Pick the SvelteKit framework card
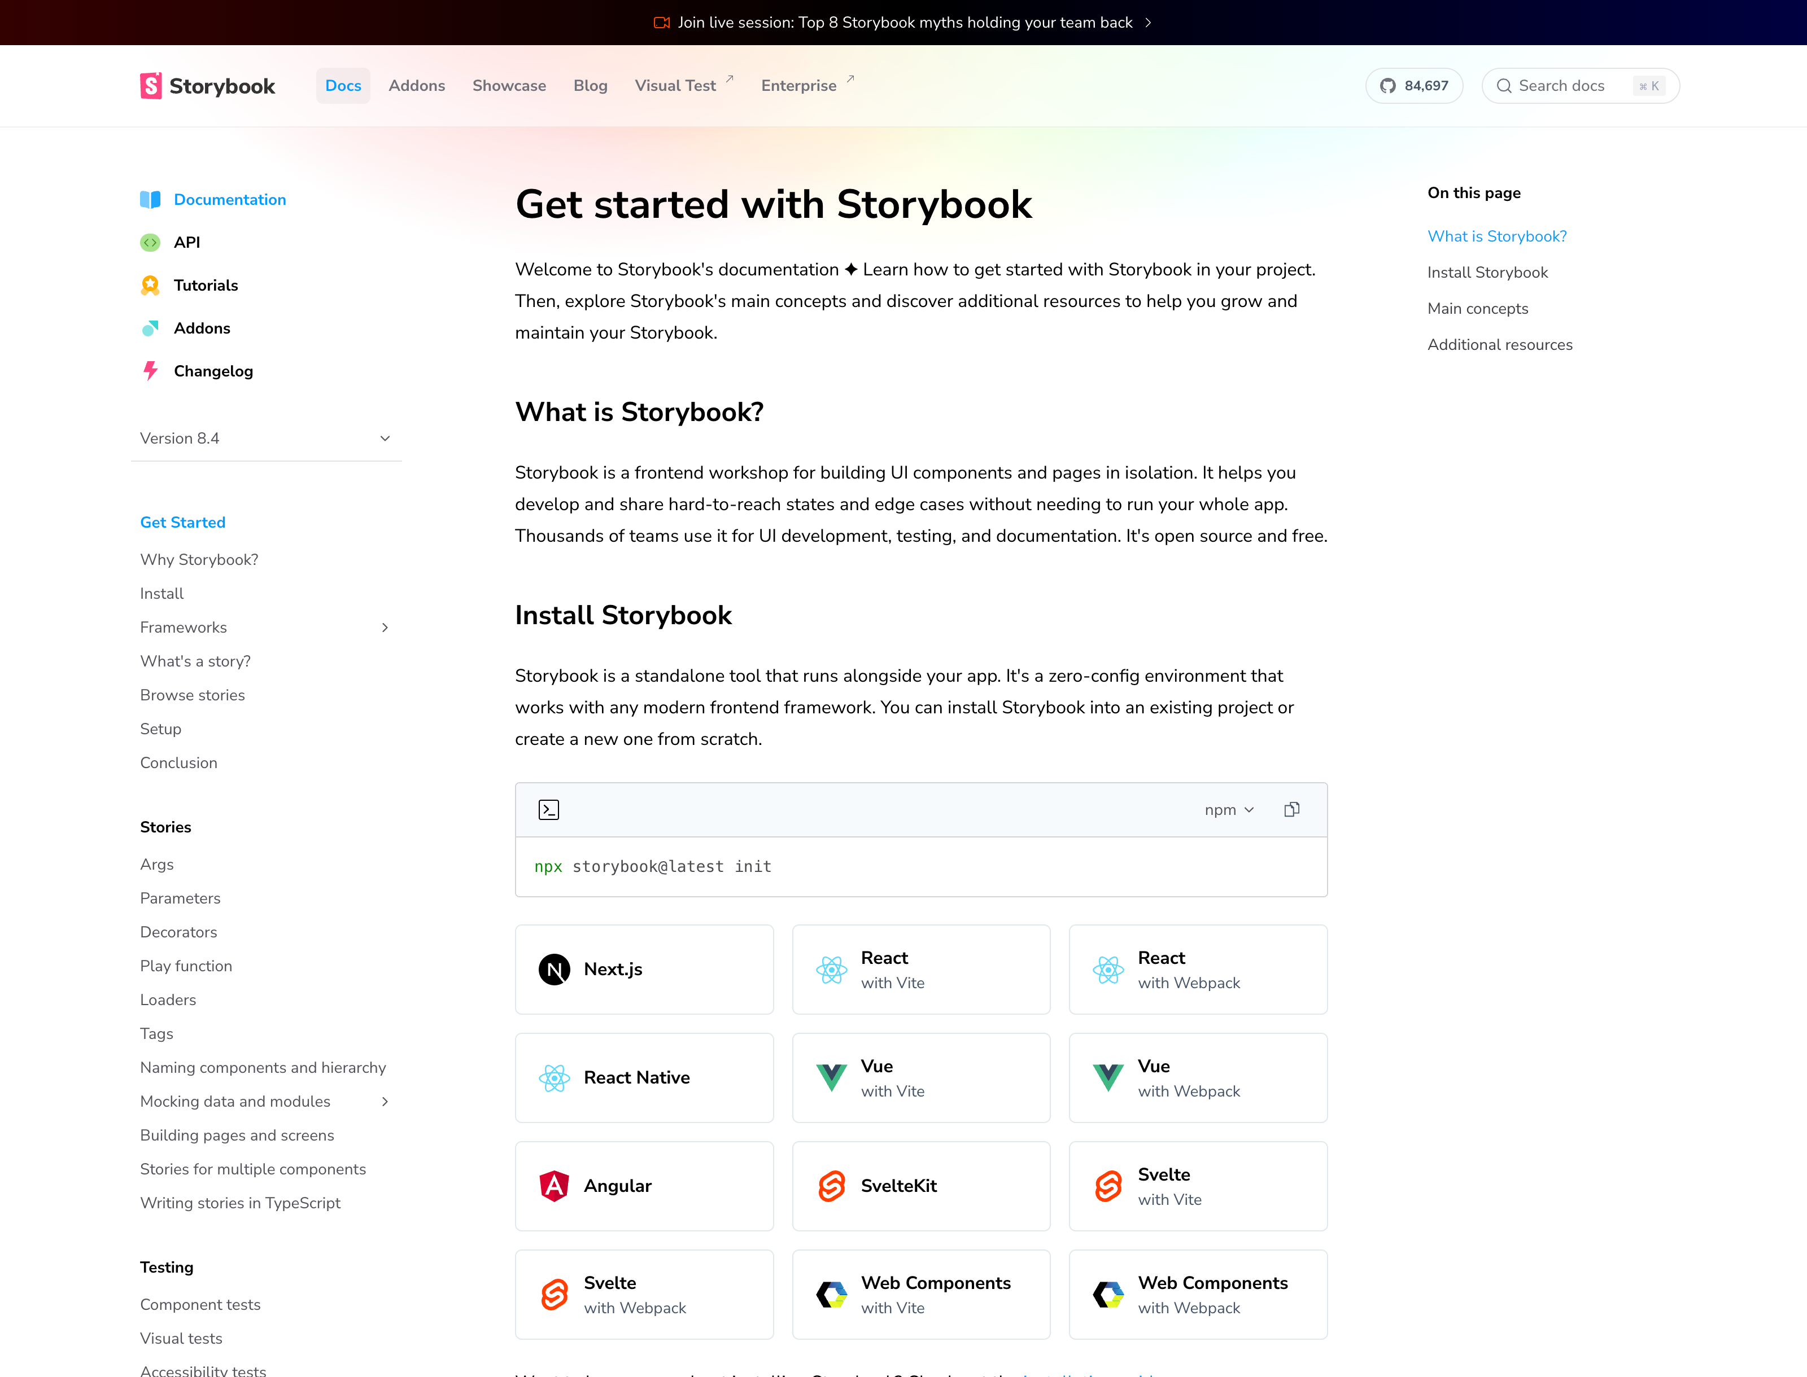Viewport: 1807px width, 1377px height. tap(920, 1186)
